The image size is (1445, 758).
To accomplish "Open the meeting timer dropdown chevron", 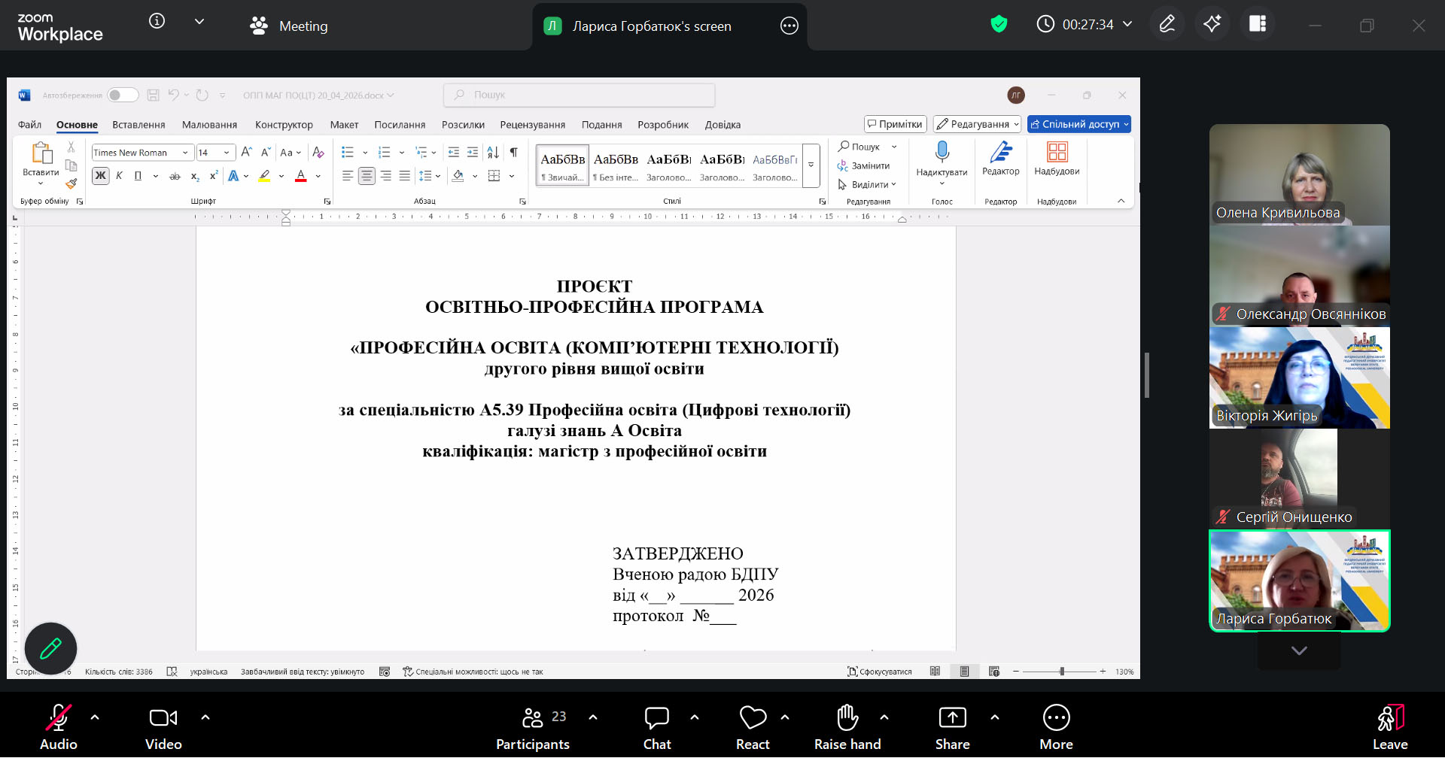I will [x=1127, y=25].
